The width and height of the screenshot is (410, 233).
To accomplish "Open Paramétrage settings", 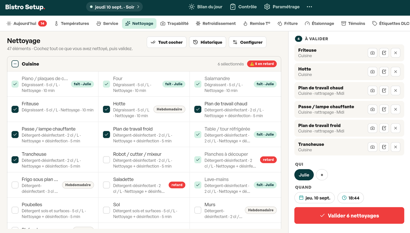I will (x=282, y=7).
